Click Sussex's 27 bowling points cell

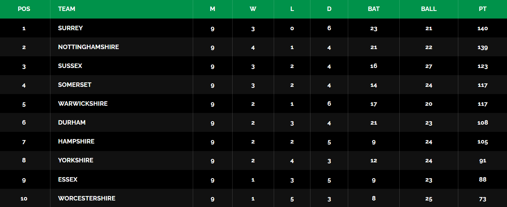pyautogui.click(x=429, y=66)
